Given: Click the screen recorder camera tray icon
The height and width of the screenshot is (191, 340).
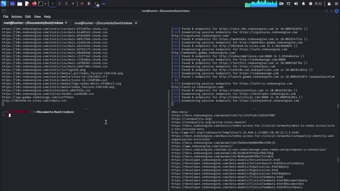Looking at the screenshot, I should [x=281, y=4].
